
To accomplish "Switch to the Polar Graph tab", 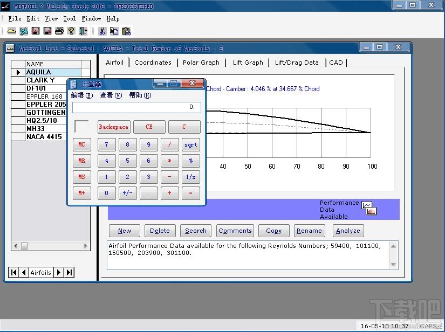I will [201, 63].
